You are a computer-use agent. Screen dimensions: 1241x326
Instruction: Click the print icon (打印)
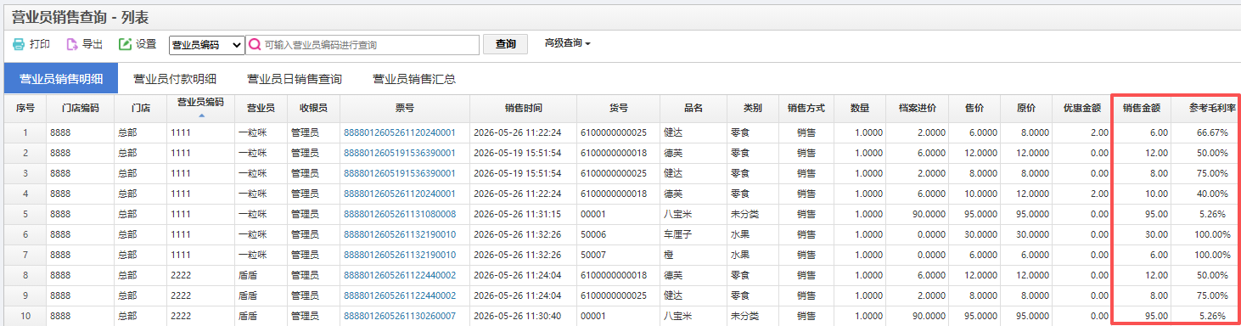tap(19, 44)
